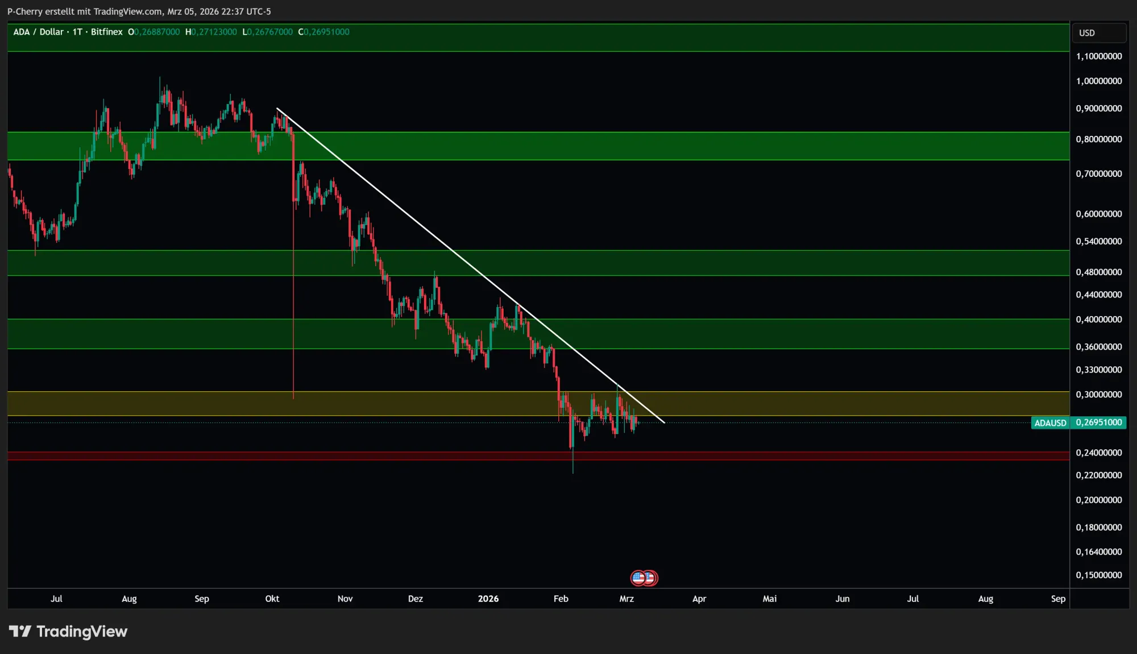Open the time axis by clicking Sep label
The image size is (1137, 654).
pos(202,599)
